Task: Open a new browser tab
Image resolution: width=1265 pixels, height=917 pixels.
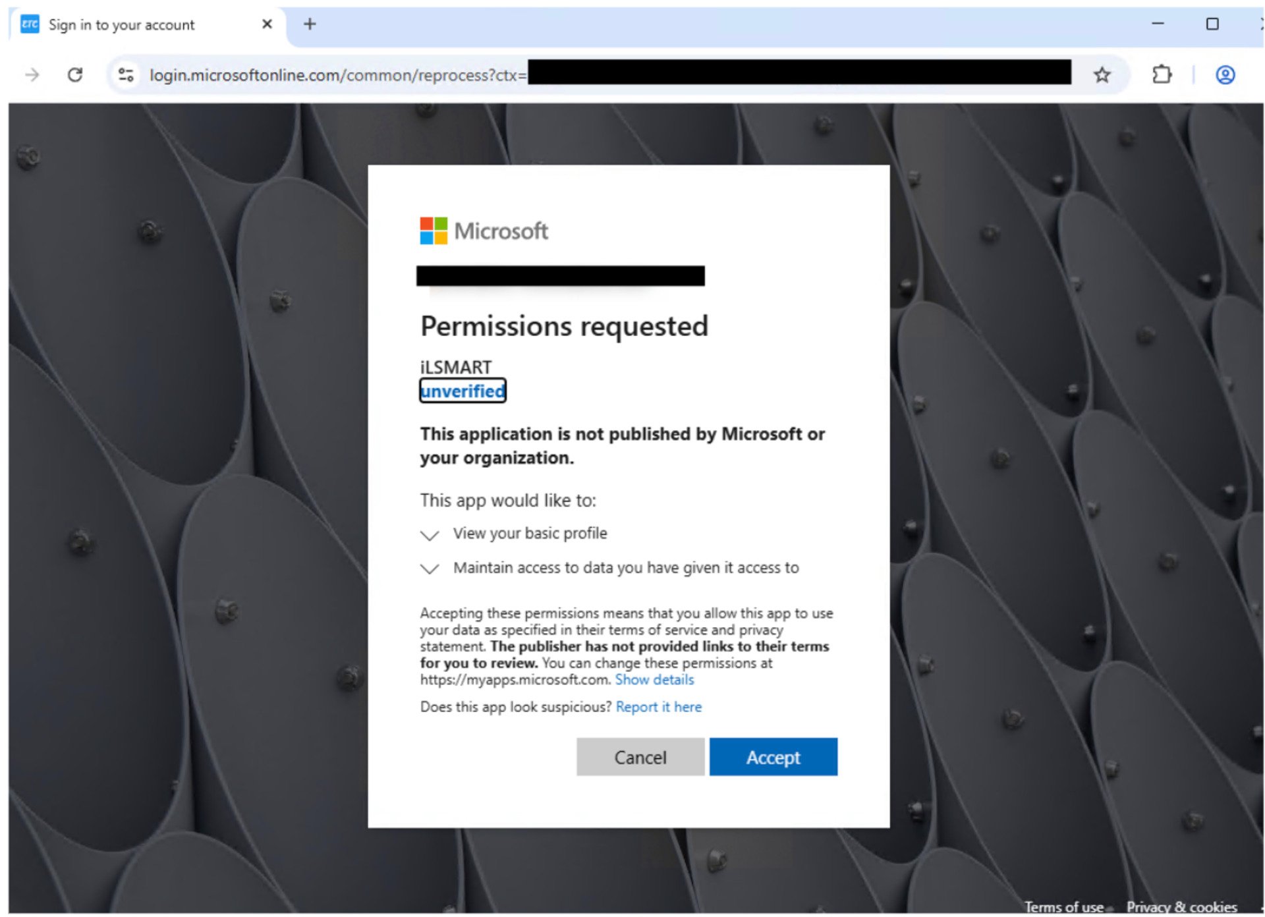Action: coord(309,24)
